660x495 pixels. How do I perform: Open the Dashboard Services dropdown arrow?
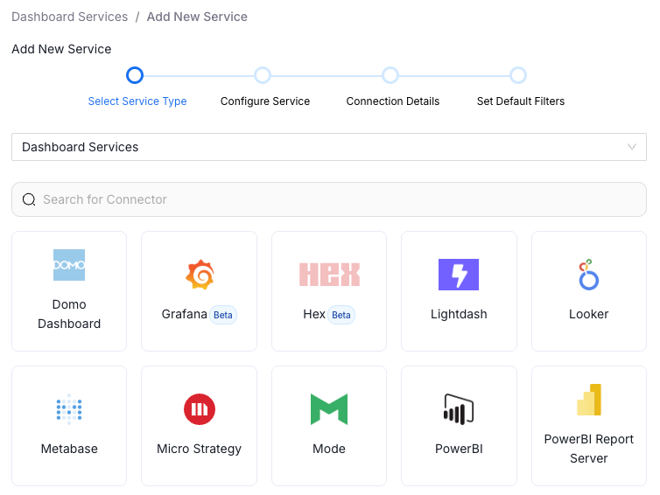631,147
